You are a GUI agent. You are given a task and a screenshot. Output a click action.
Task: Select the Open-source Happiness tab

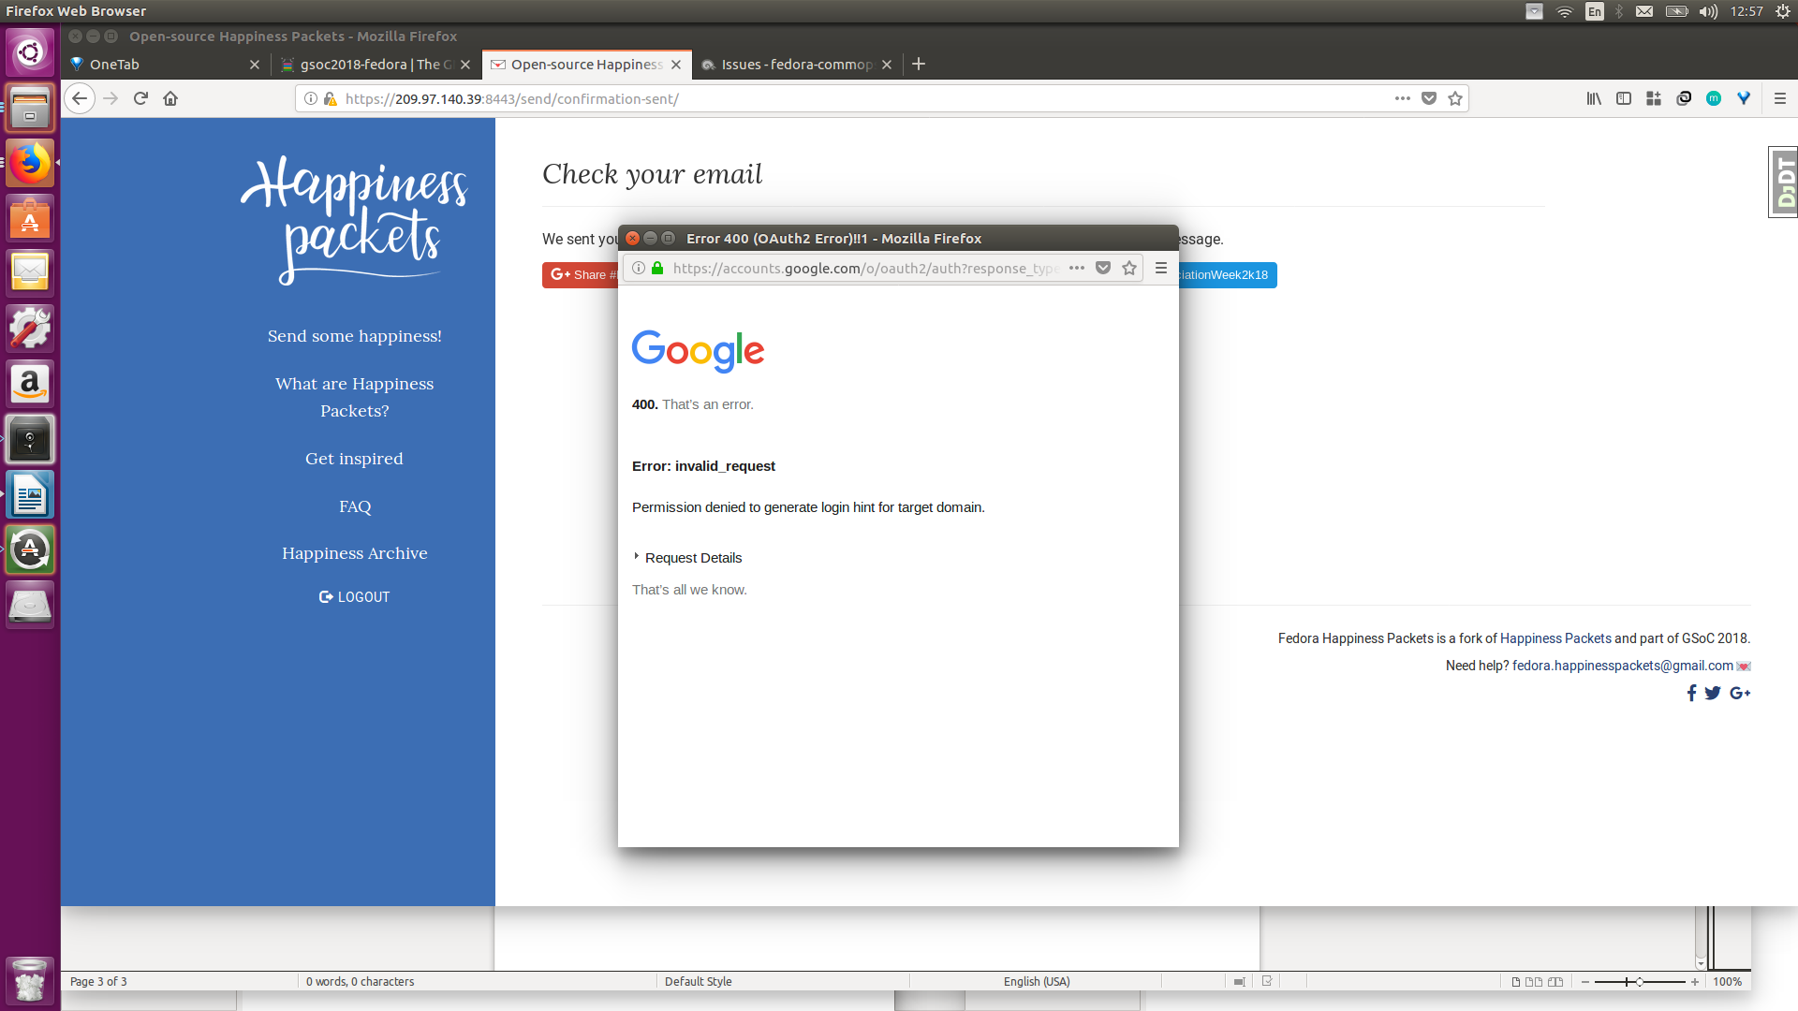point(587,65)
